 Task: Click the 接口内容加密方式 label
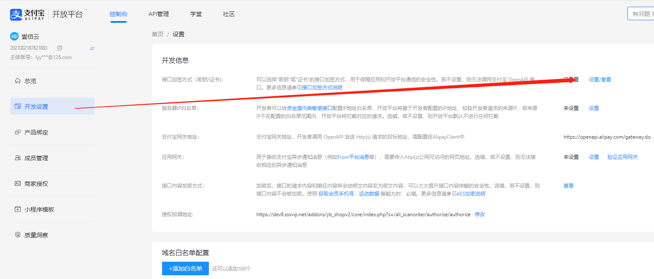(x=183, y=185)
